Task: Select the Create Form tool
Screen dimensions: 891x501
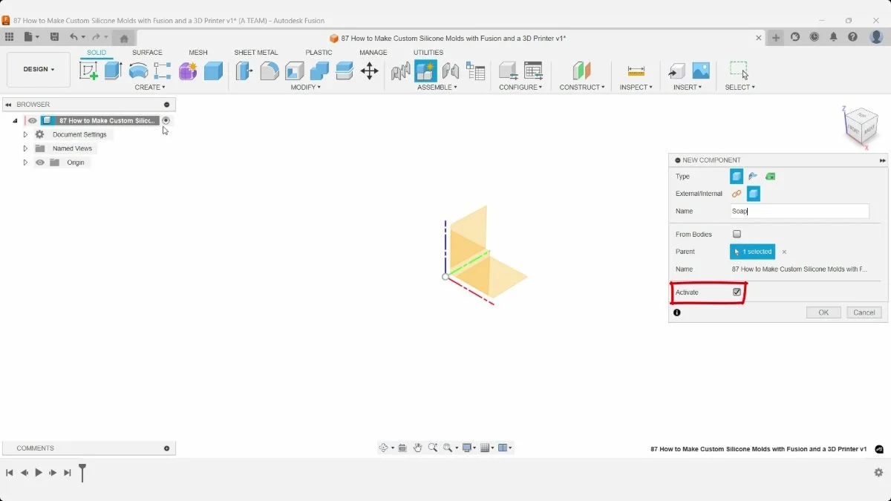Action: (x=188, y=71)
